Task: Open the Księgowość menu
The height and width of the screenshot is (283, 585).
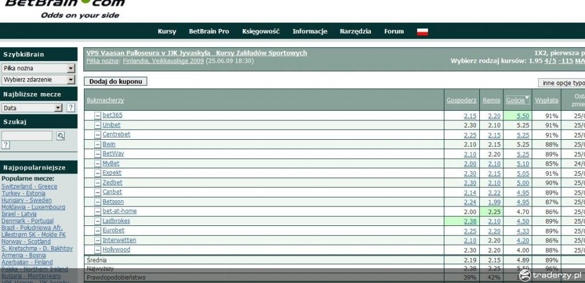Action: point(261,31)
